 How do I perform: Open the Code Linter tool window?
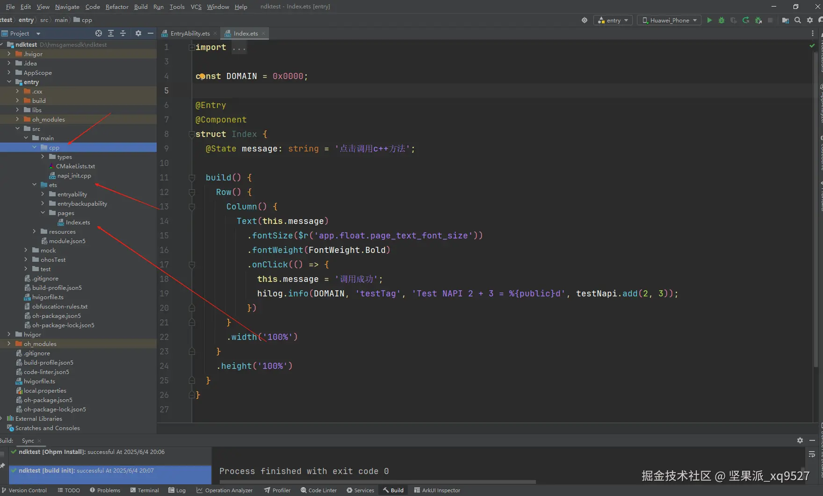click(x=319, y=490)
